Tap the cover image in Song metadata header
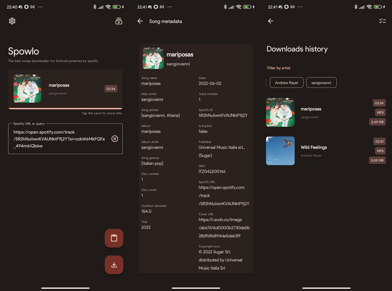 (x=153, y=58)
